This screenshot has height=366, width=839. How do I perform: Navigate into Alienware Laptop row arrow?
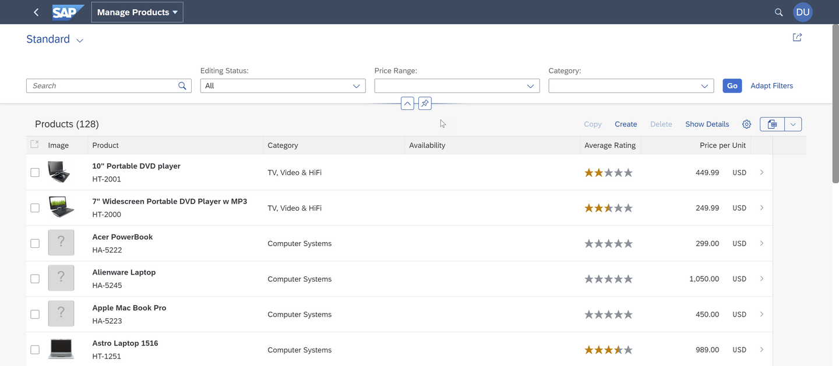762,279
